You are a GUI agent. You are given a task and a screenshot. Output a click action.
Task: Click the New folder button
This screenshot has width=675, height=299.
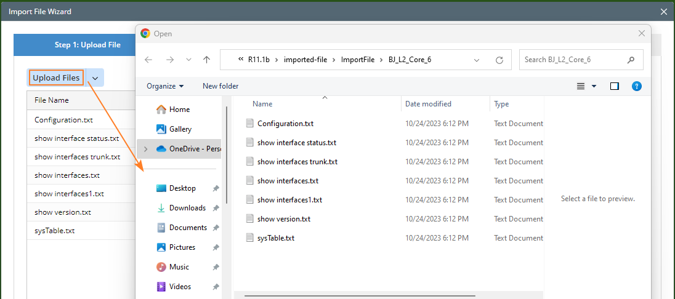point(220,86)
